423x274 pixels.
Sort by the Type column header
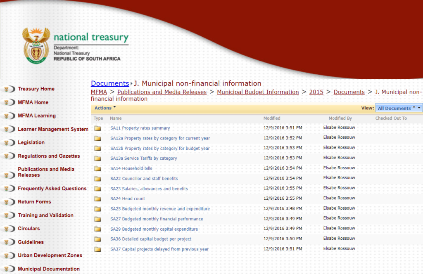pos(98,118)
